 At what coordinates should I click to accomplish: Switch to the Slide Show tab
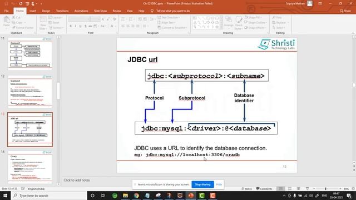coord(100,11)
